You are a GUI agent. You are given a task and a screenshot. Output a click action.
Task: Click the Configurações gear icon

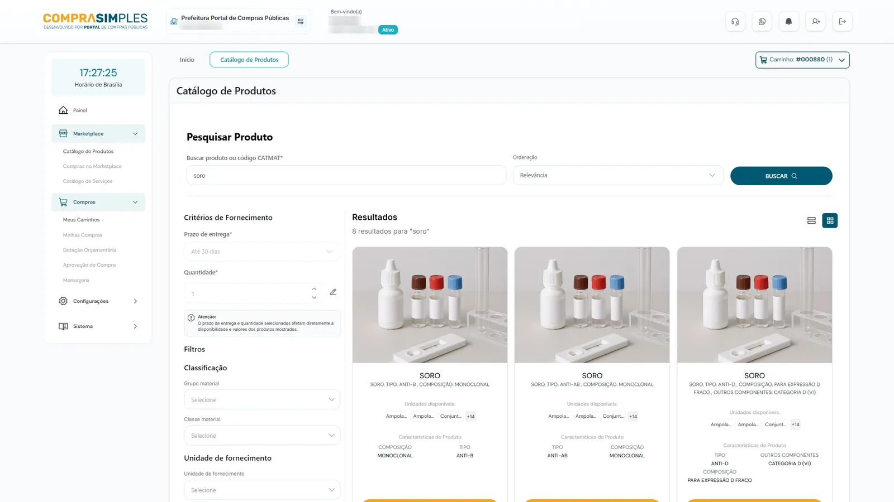click(x=63, y=301)
